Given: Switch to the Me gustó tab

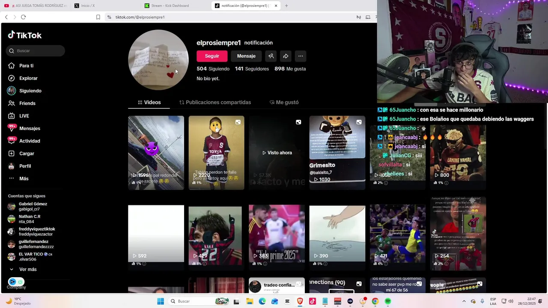Looking at the screenshot, I should [284, 102].
